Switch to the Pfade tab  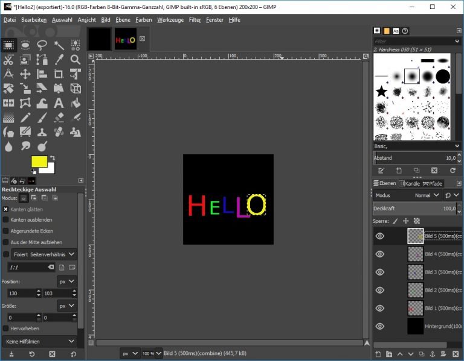coord(433,183)
